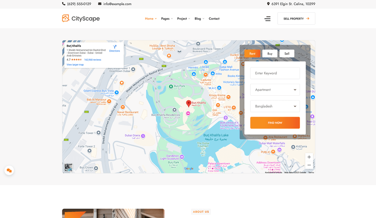Open the Blog menu
The height and width of the screenshot is (218, 376).
point(200,19)
